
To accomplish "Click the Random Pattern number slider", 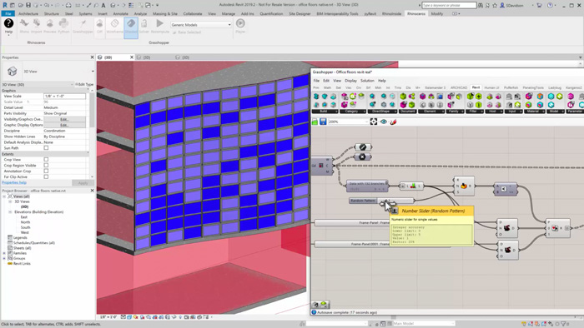I will [x=381, y=201].
